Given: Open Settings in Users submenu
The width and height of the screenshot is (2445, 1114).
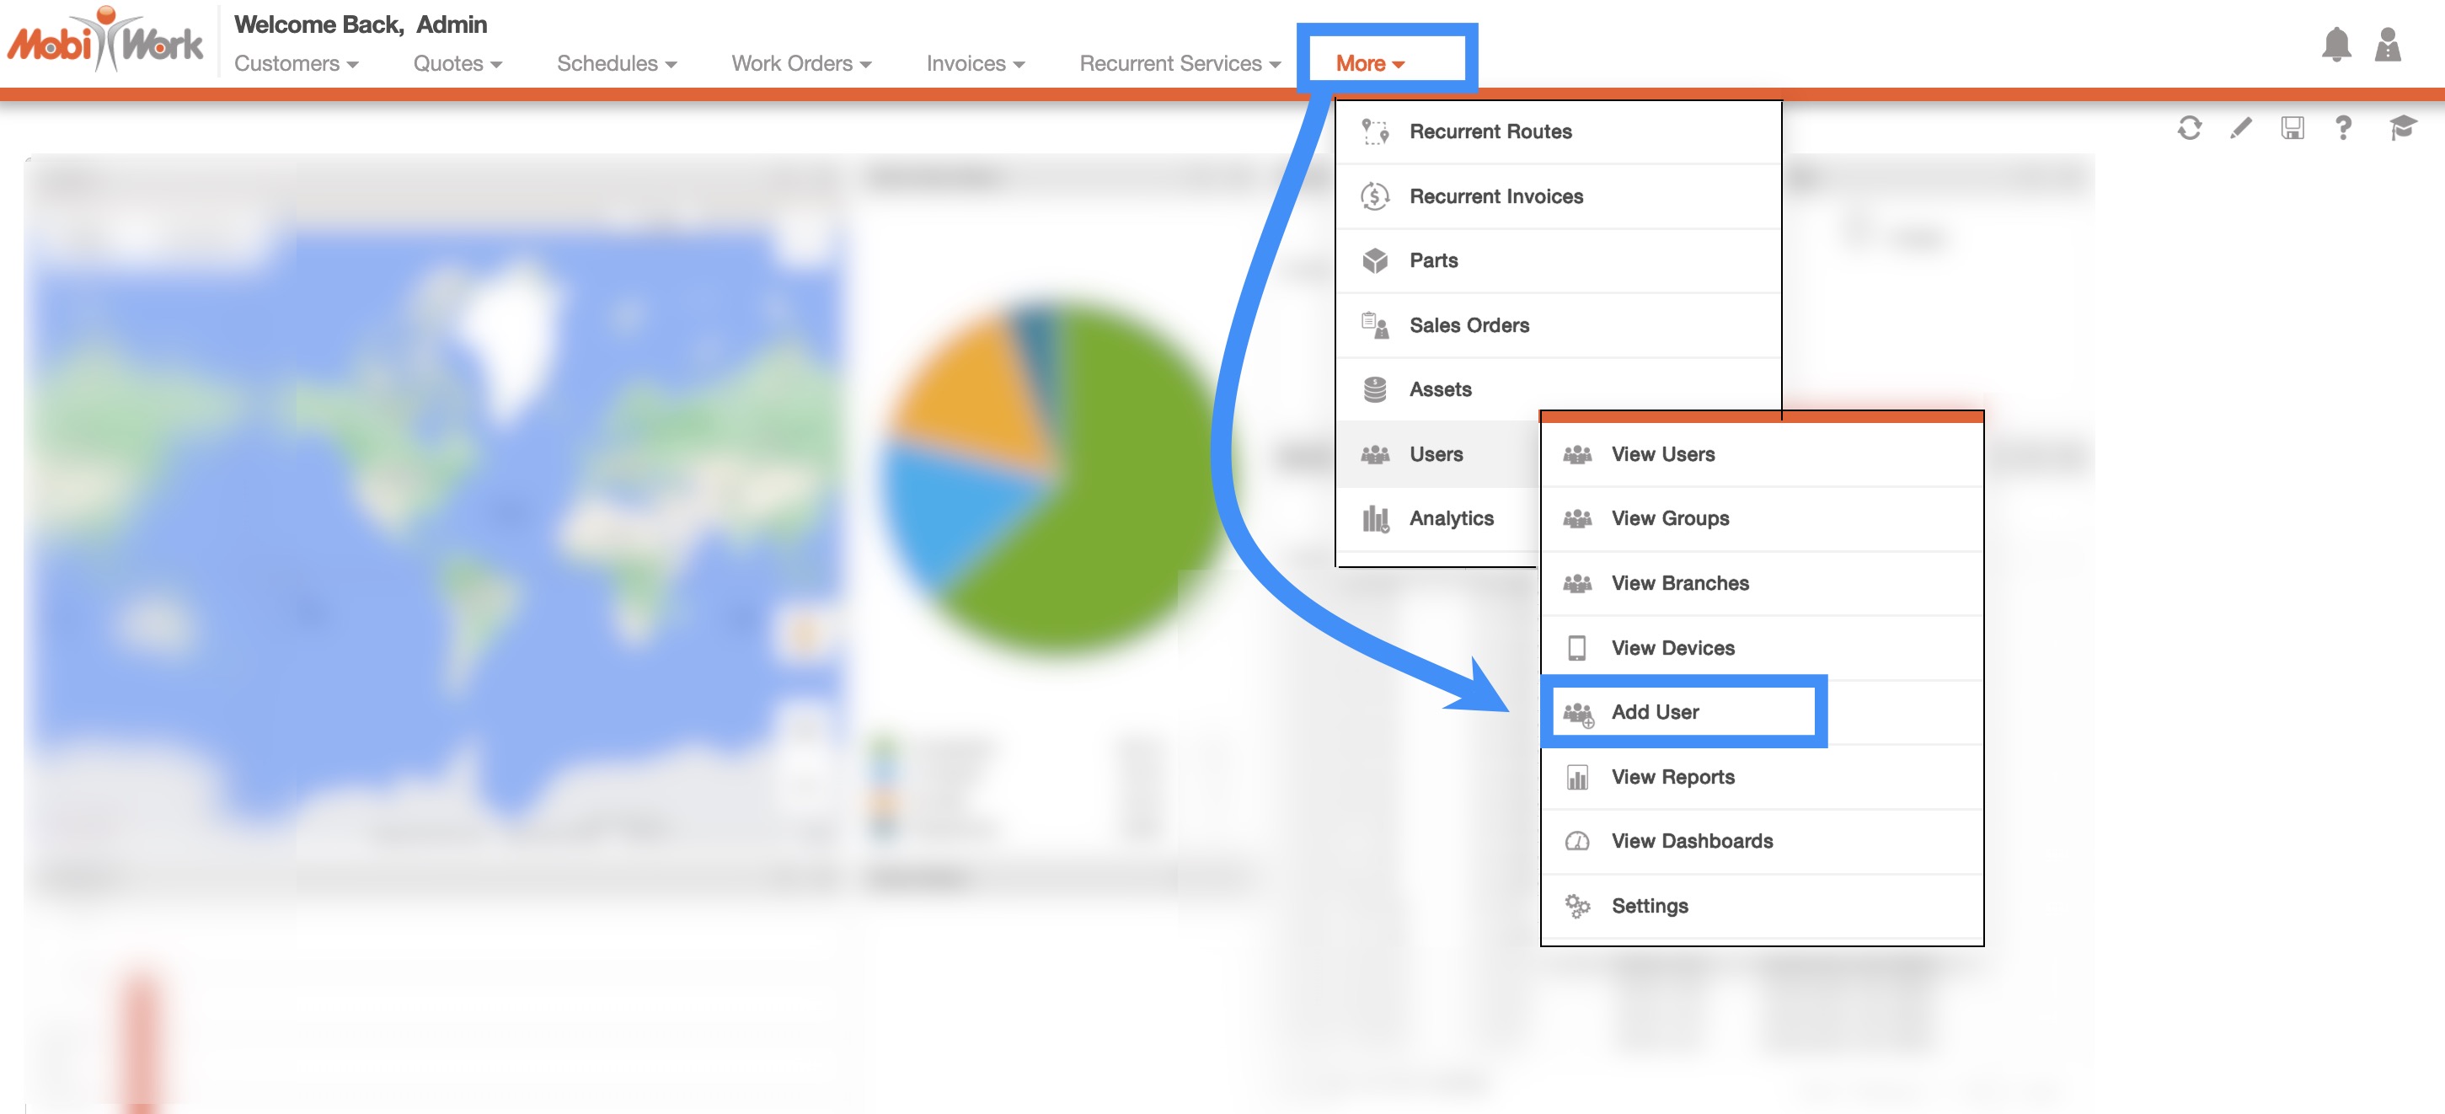Looking at the screenshot, I should [x=1649, y=906].
